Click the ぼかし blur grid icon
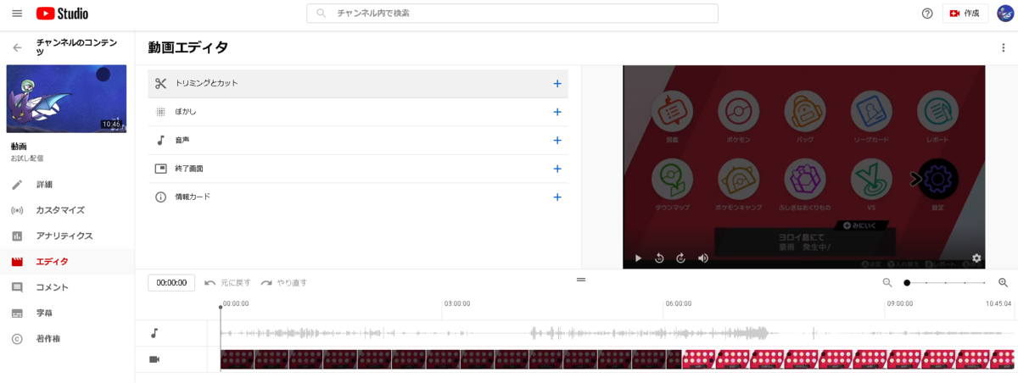Screen dimensions: 1018x383 coord(161,112)
